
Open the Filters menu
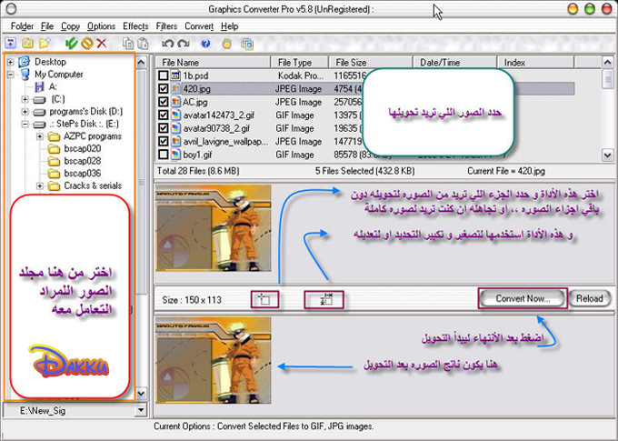[x=166, y=26]
